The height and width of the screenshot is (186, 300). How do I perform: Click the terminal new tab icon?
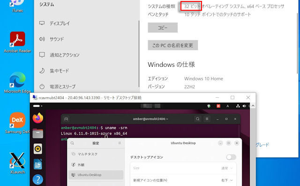pyautogui.click(x=66, y=119)
